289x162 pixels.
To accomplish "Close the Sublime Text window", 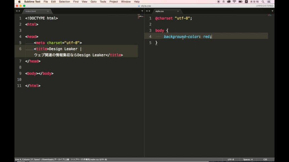I will coord(17,6).
